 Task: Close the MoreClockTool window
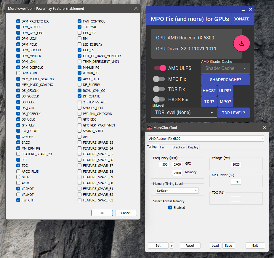[x=265, y=127]
